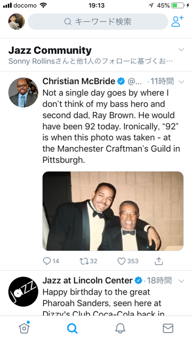
Task: Tap the Jazz Community heading
Action: click(x=50, y=50)
